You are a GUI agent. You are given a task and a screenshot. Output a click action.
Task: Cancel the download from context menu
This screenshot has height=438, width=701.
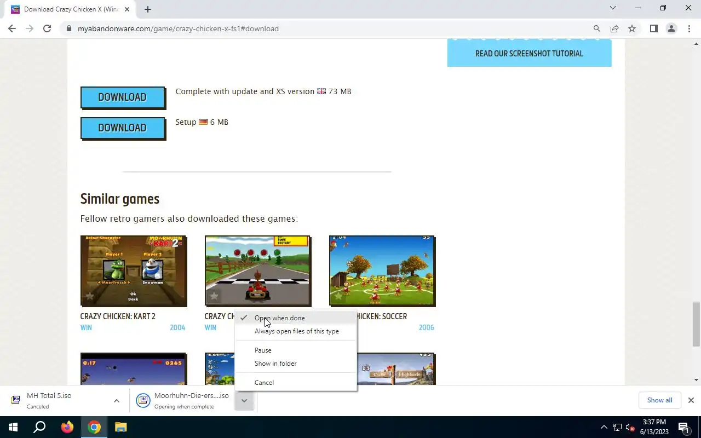pos(296,383)
